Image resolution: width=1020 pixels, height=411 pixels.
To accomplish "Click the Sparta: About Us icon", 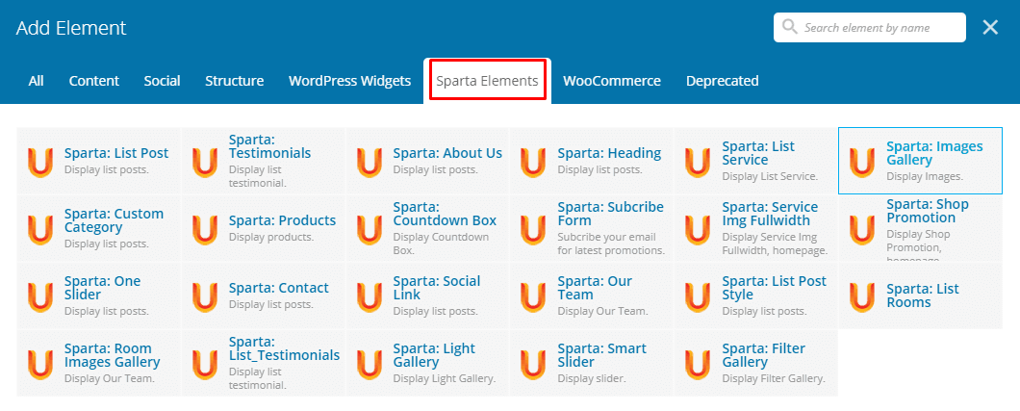I will click(370, 161).
